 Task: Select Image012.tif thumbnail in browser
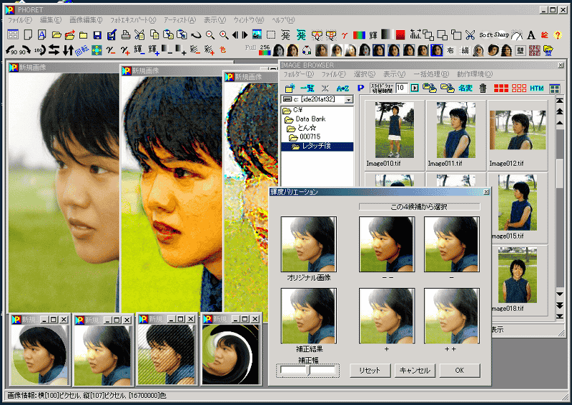click(x=518, y=130)
